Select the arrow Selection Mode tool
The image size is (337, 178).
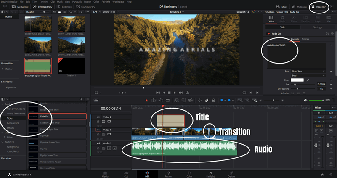[146, 100]
